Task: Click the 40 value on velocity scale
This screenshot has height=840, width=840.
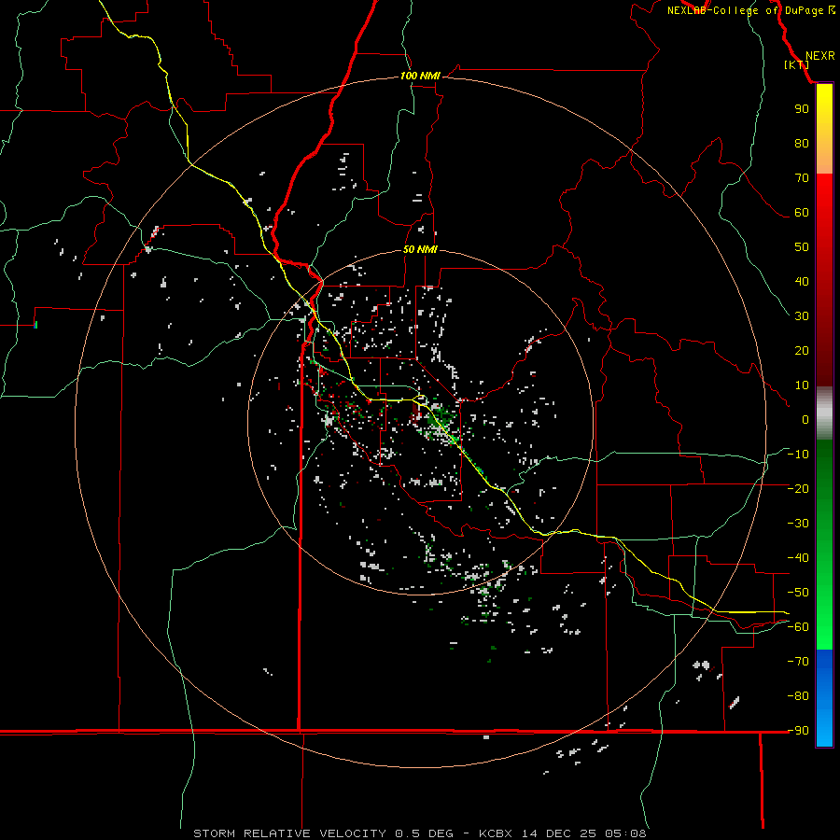Action: point(802,281)
